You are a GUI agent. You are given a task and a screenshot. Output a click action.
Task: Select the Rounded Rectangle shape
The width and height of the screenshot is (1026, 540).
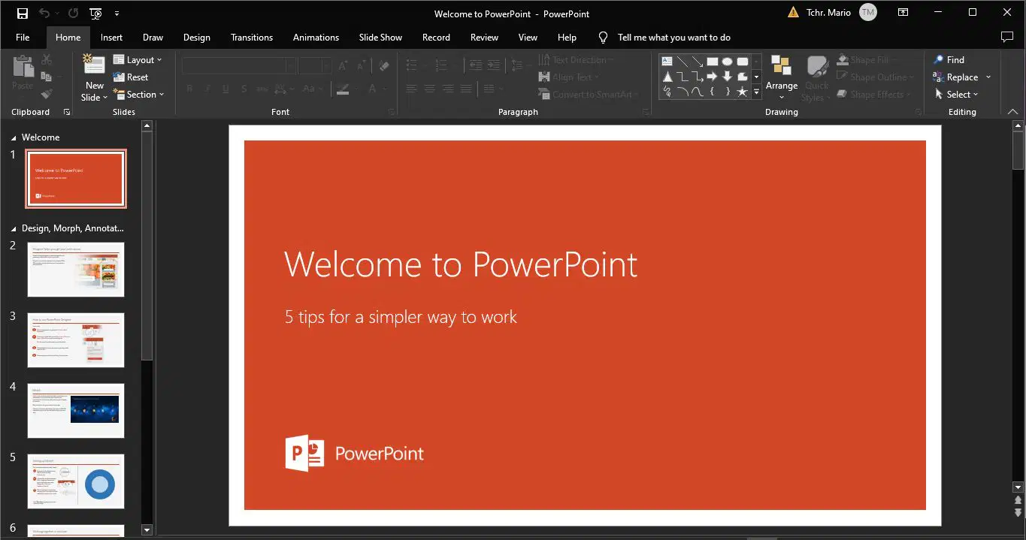(743, 62)
